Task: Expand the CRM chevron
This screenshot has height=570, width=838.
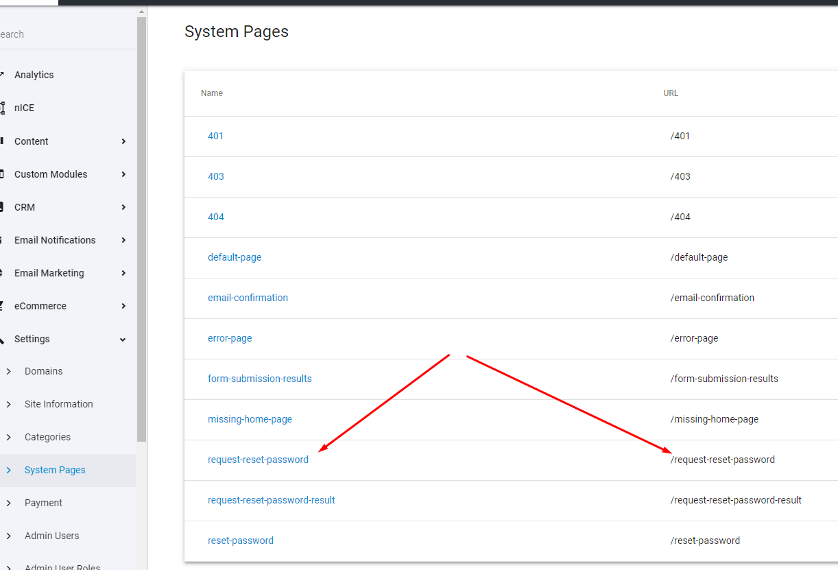Action: 123,207
